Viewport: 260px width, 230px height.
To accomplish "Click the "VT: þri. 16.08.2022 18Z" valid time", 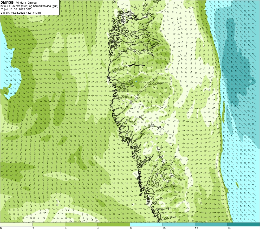I will click(x=16, y=12).
